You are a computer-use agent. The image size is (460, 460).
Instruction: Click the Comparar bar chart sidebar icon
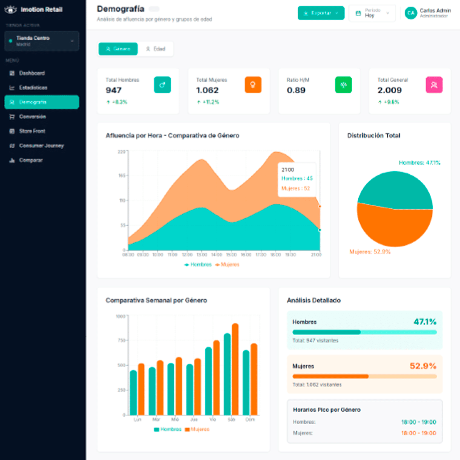[12, 161]
